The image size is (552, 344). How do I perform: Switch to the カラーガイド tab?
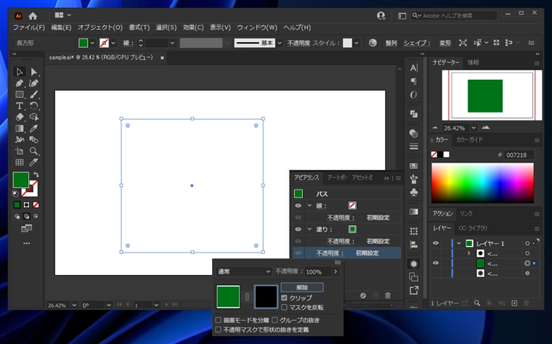pos(470,139)
